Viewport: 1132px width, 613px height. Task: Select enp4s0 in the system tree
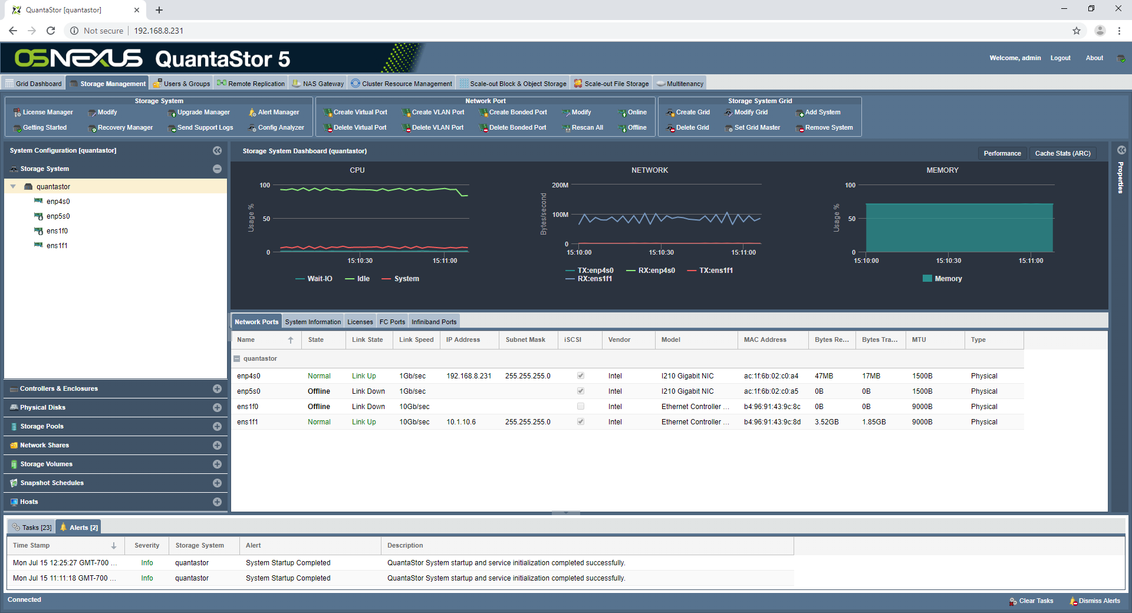point(58,201)
